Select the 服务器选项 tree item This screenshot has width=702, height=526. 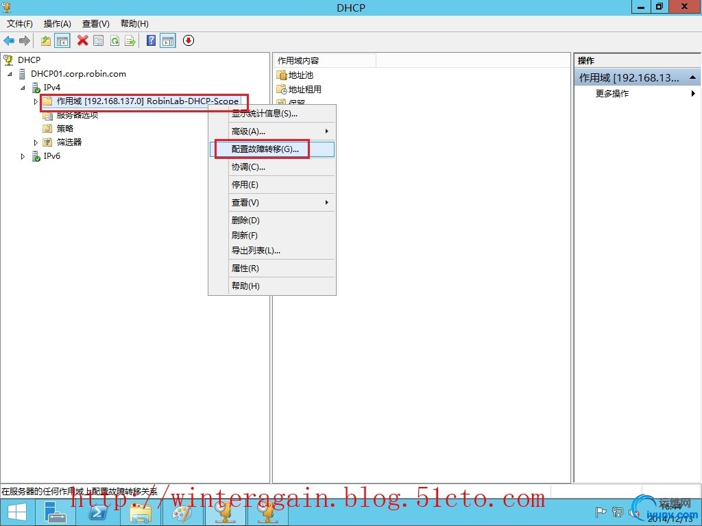77,115
